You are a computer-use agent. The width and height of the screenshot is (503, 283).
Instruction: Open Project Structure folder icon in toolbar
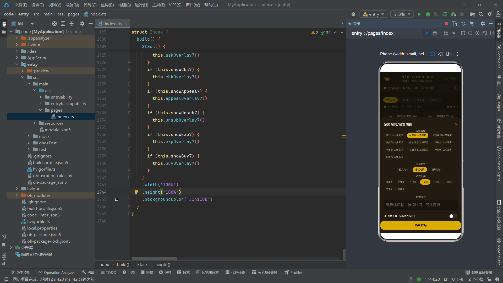[472, 14]
